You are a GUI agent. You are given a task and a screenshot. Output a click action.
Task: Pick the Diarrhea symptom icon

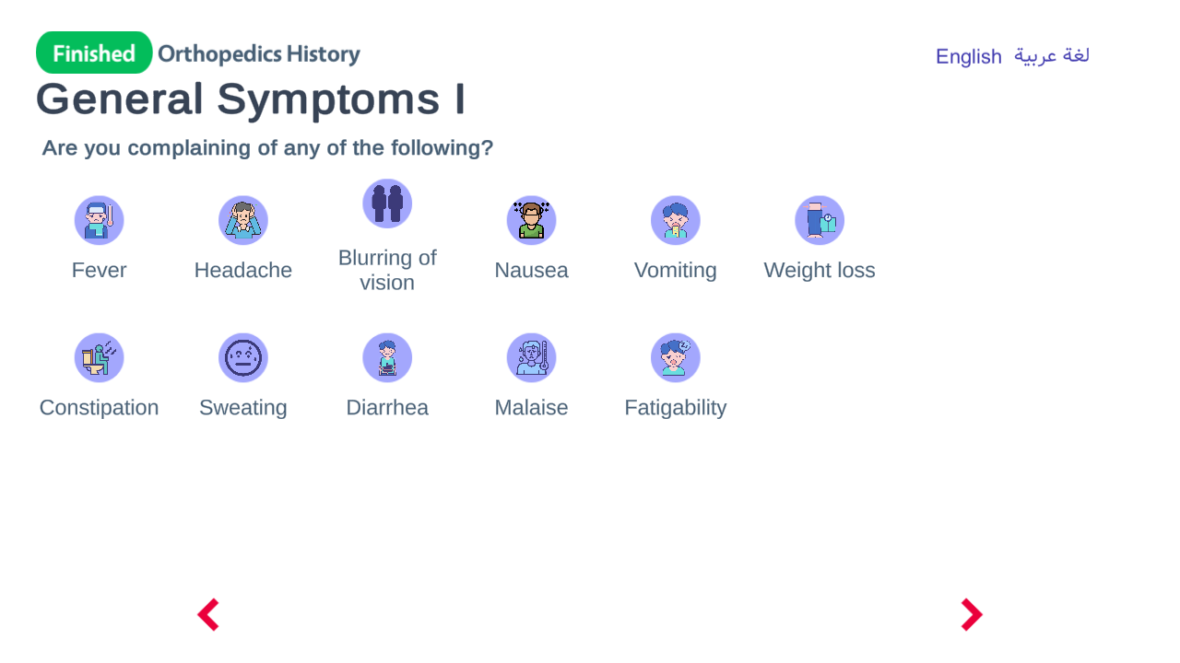387,357
